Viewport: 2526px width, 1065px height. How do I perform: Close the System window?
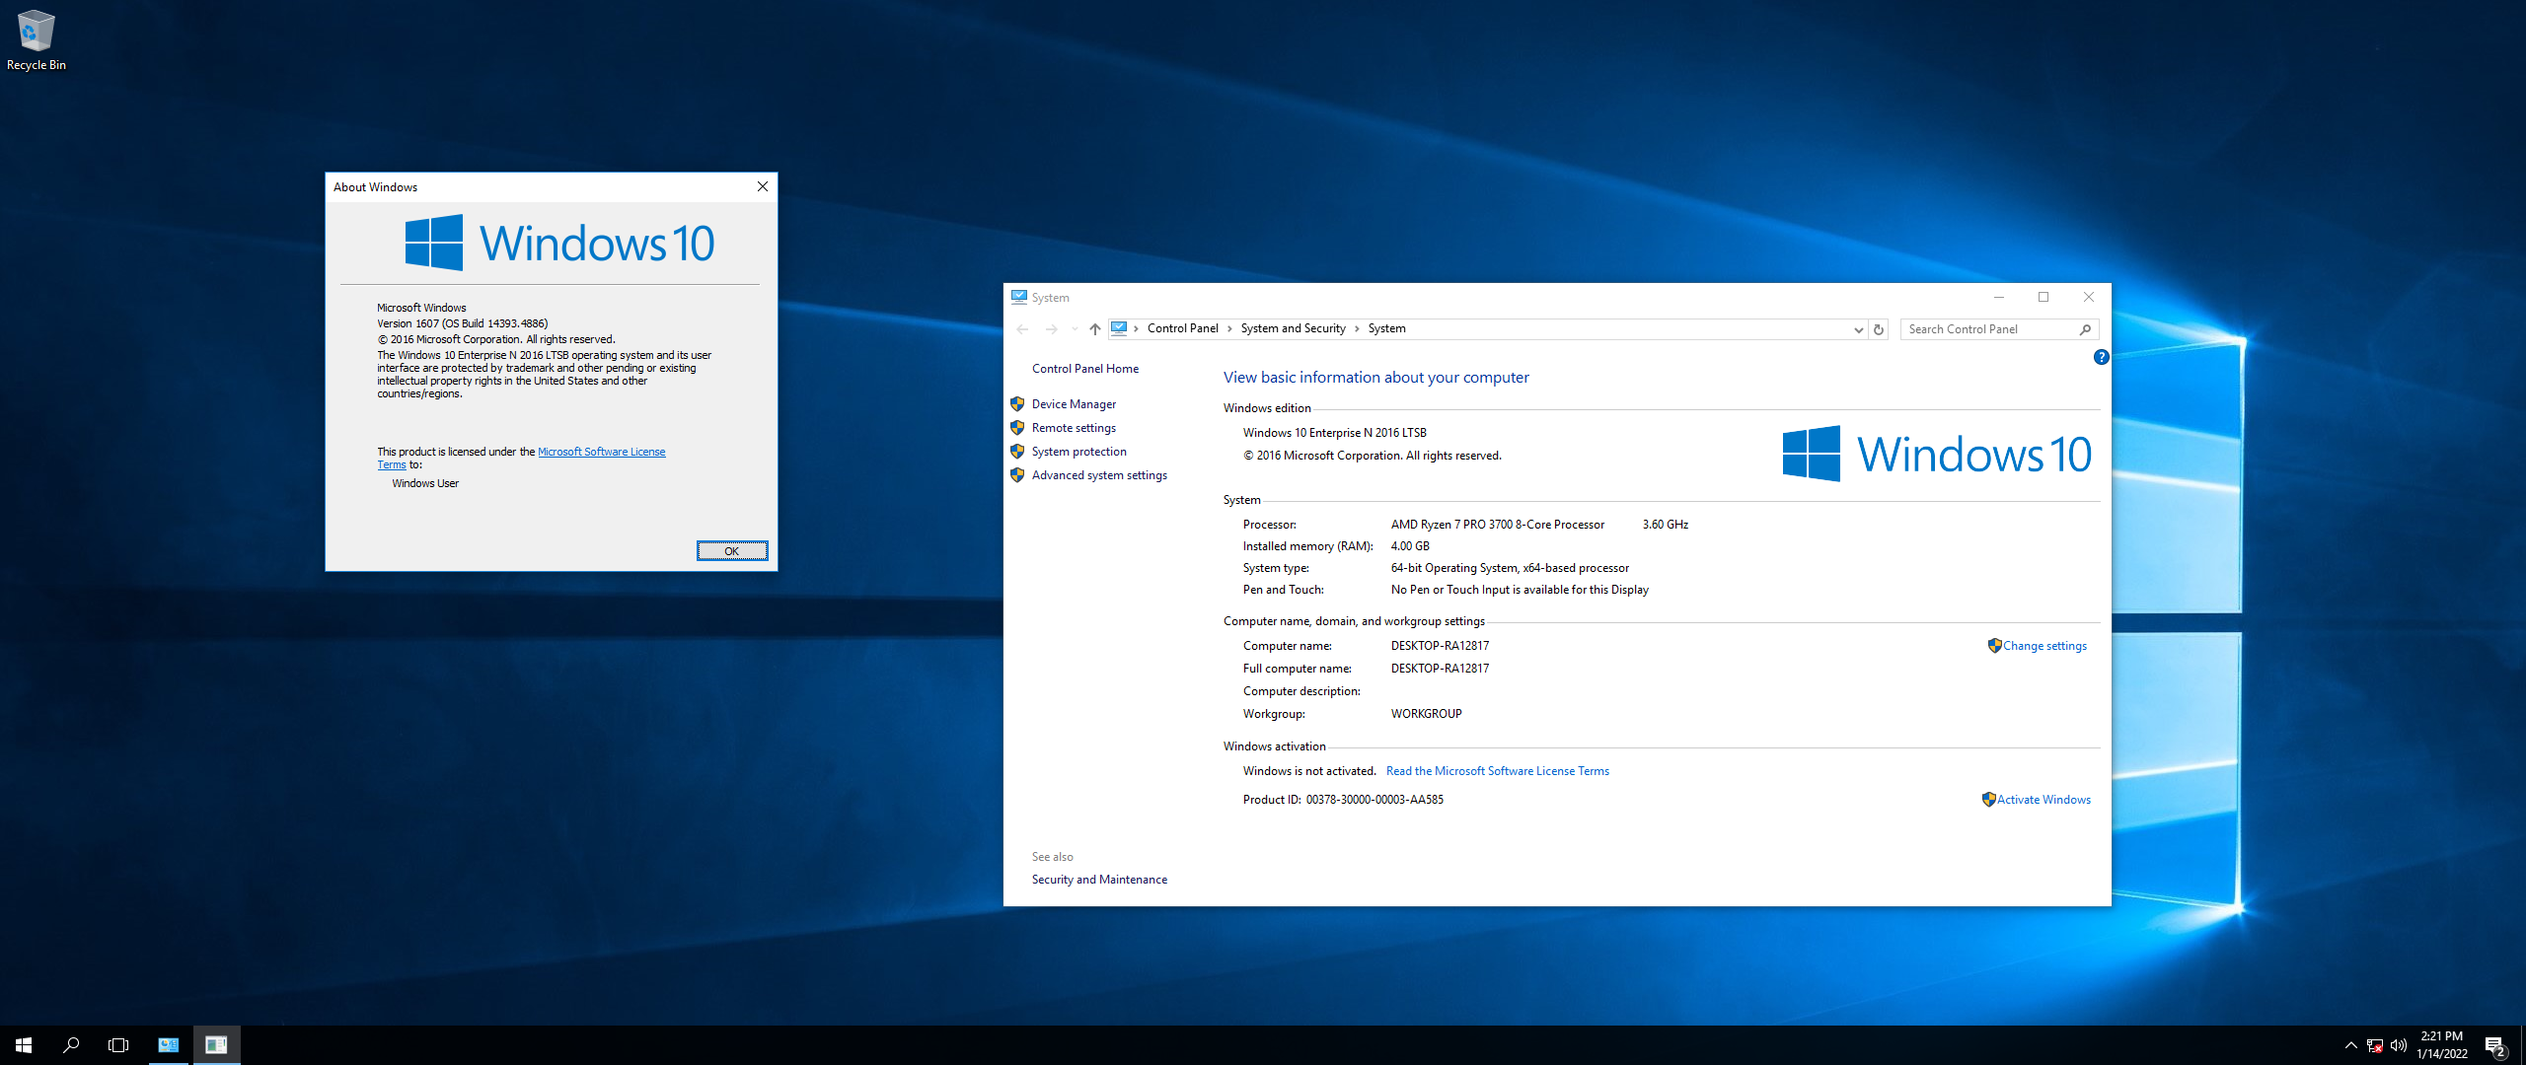(2089, 297)
